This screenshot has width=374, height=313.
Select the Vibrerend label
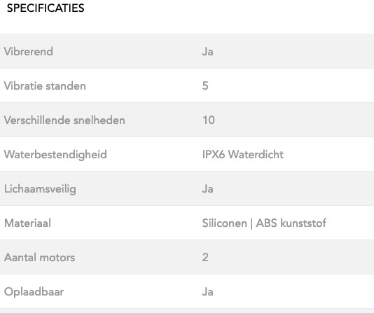point(29,52)
